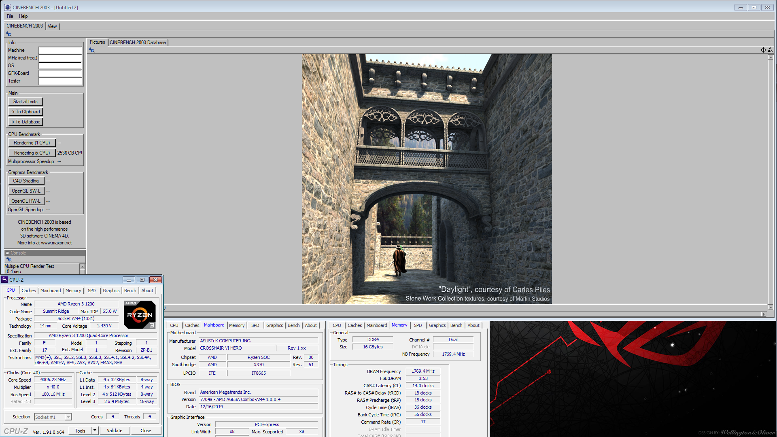Select the Pictures tab

(97, 42)
